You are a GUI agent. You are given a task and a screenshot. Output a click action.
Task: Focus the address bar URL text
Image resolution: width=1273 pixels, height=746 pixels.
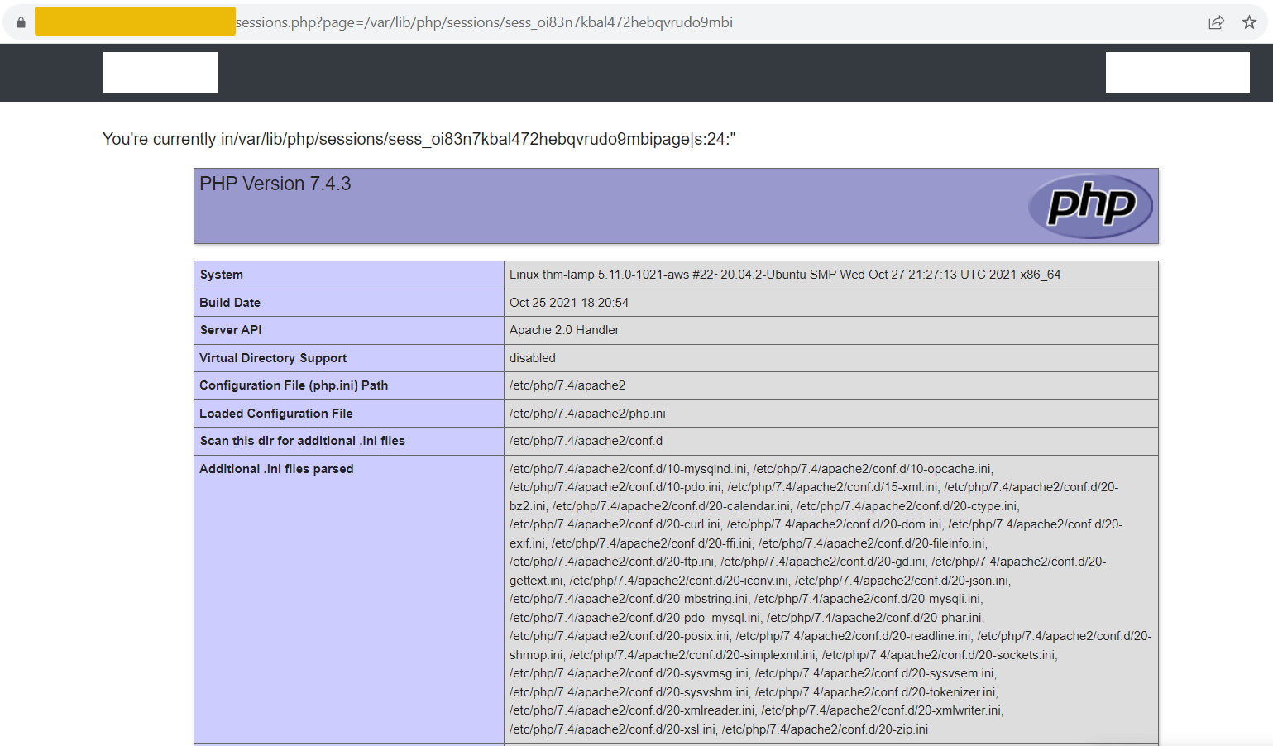(x=484, y=22)
